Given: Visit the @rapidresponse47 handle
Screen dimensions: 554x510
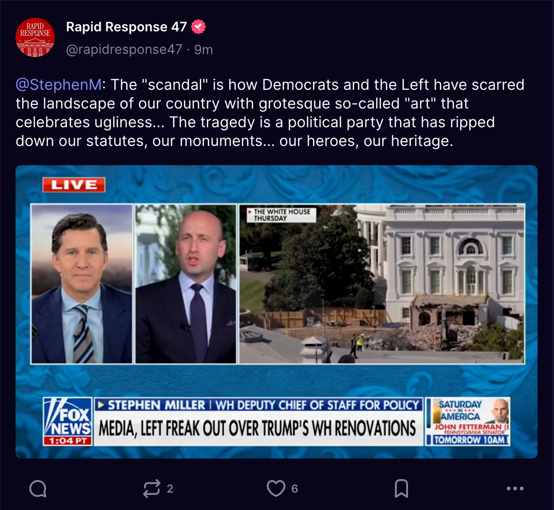Looking at the screenshot, I should point(124,50).
